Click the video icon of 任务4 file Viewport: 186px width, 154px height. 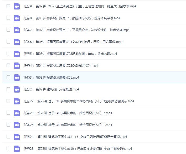pos(17,66)
